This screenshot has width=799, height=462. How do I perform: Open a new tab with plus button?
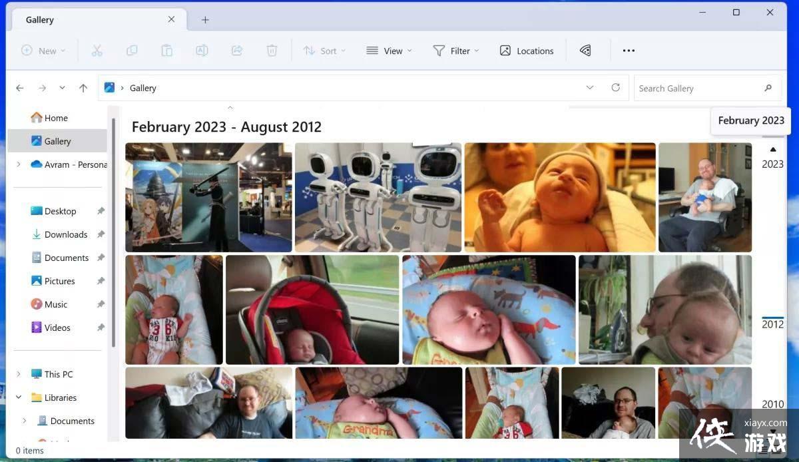point(205,20)
